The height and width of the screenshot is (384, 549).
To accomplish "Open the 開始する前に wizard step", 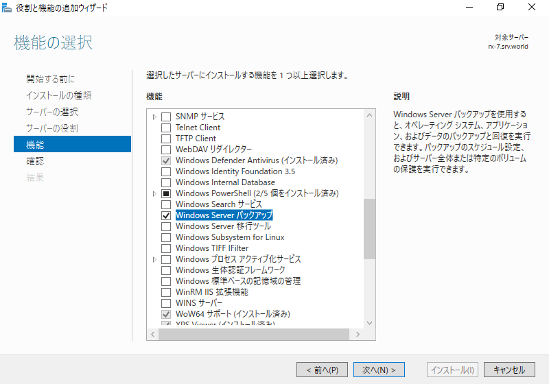I will (50, 79).
